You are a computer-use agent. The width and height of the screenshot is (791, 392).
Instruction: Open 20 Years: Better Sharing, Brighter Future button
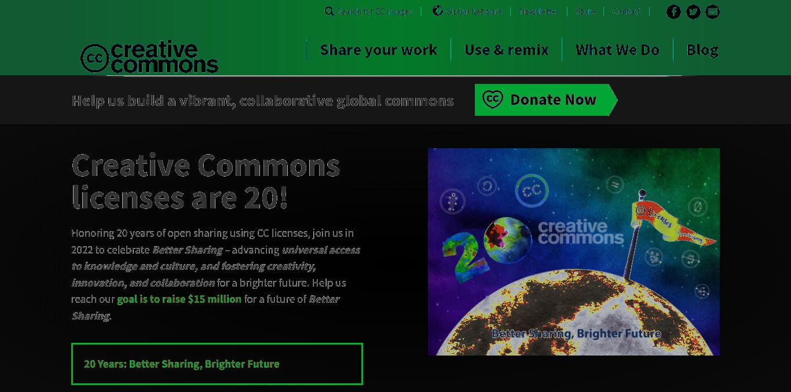point(217,364)
